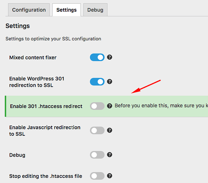Open the Debug tab
This screenshot has width=208, height=183.
(95, 10)
